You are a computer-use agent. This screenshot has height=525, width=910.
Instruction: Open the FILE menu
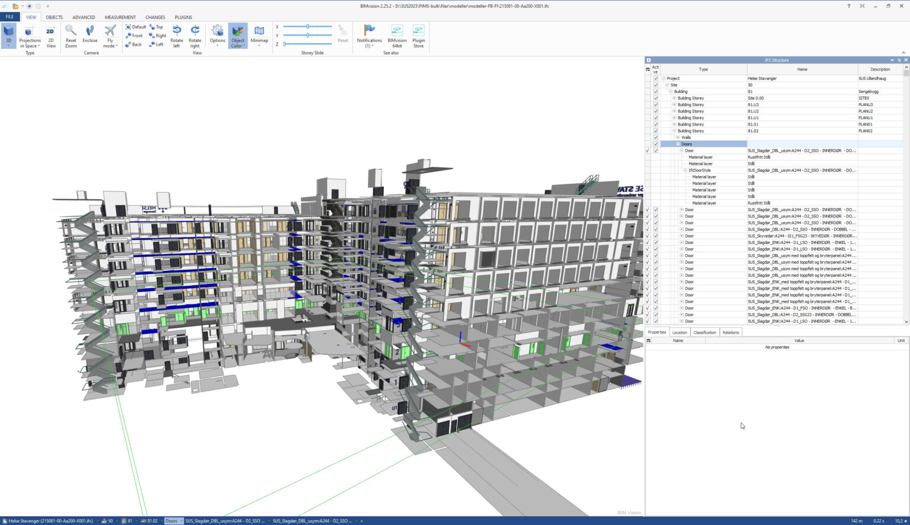[x=9, y=17]
